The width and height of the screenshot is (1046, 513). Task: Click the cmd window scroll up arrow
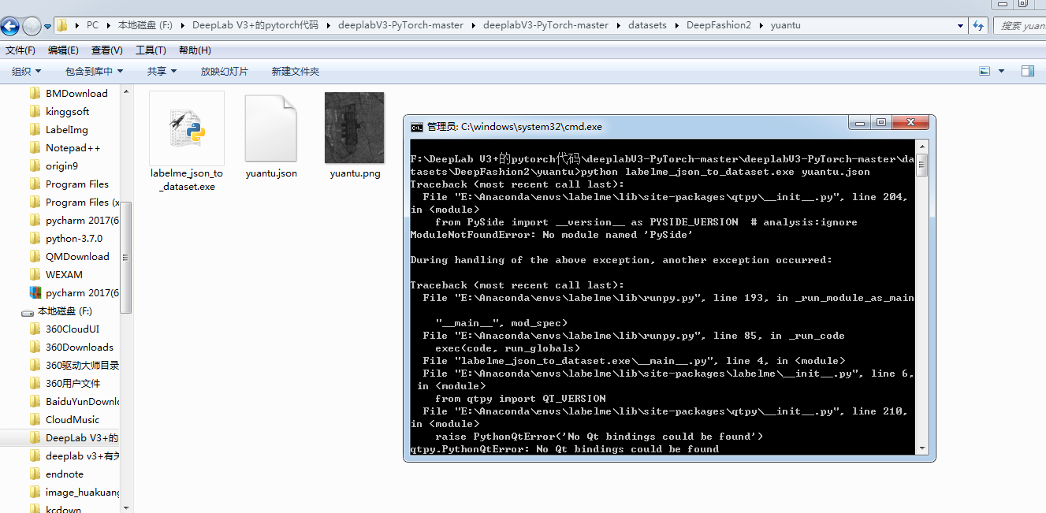pos(922,147)
